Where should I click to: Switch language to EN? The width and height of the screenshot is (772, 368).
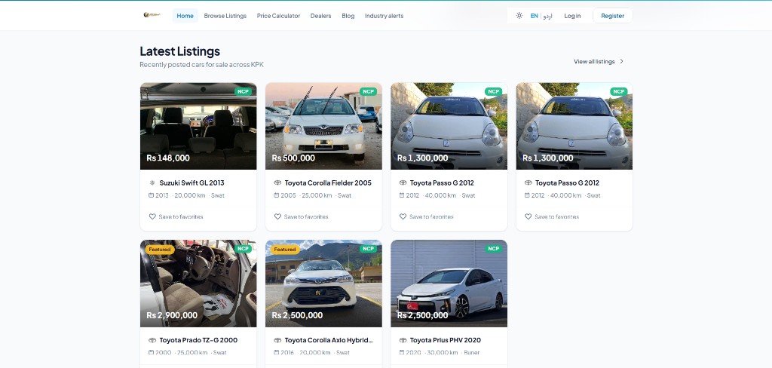coord(534,16)
